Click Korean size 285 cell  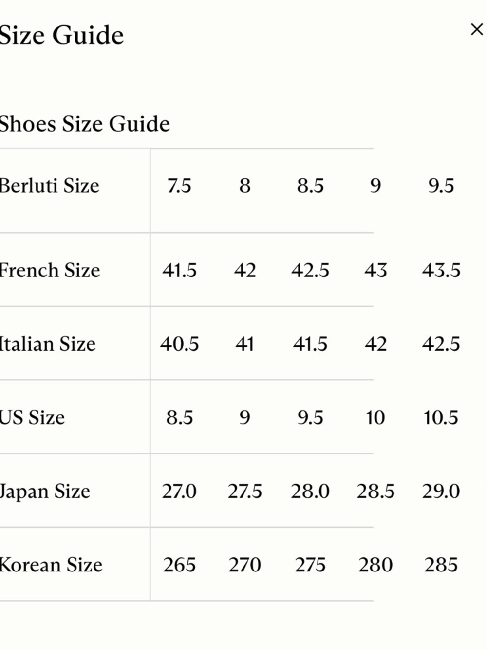[441, 565]
